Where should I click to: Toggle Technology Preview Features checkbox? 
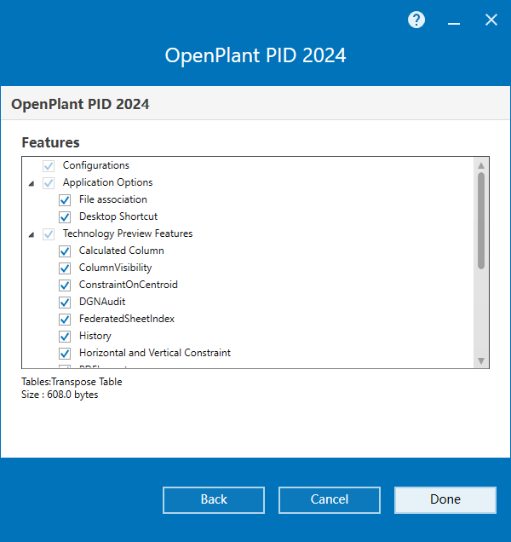point(49,234)
